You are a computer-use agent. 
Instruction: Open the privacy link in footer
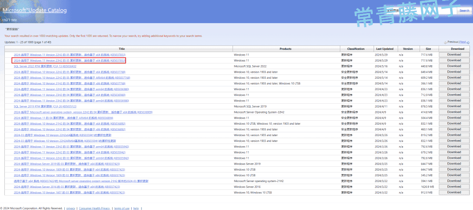(71, 208)
